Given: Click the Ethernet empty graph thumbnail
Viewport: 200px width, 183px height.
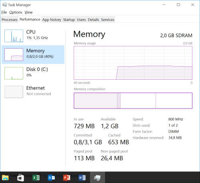Looking at the screenshot, I should coord(14,92).
